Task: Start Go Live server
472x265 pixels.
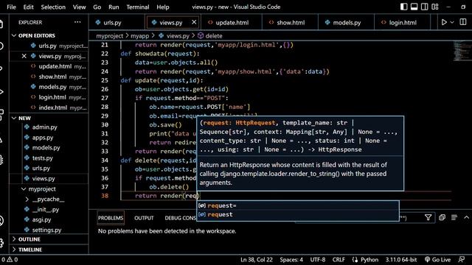Action: 437,260
